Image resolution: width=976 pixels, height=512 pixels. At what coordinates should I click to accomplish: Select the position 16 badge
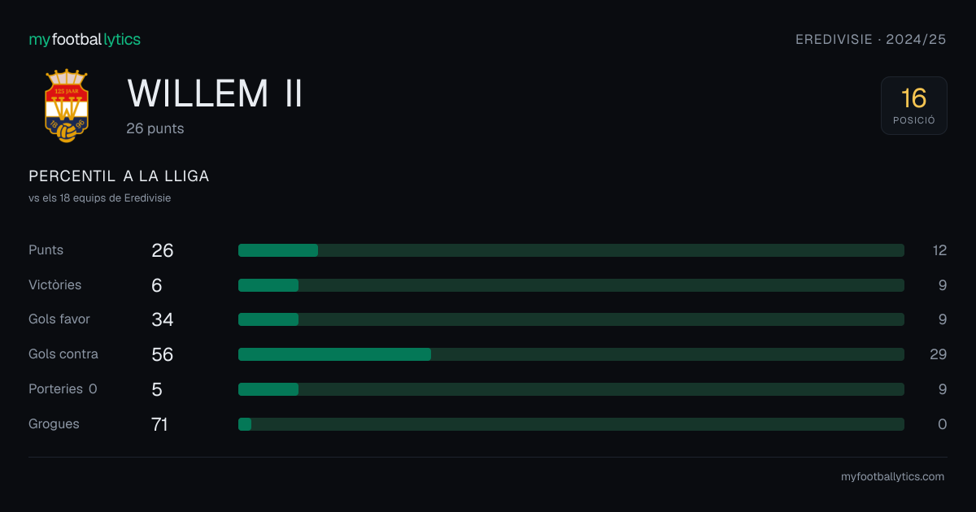coord(914,106)
